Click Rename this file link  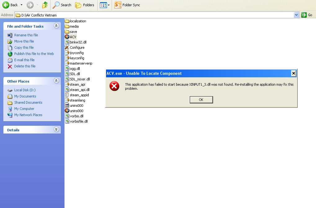[x=26, y=35]
